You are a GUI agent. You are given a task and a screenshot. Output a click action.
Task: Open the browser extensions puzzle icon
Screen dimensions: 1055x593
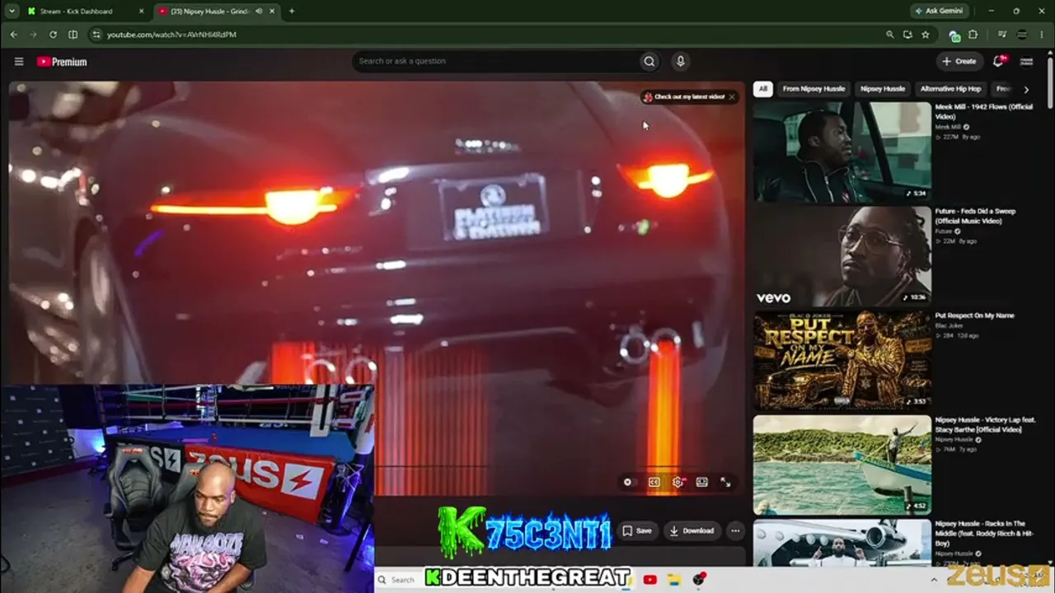coord(973,35)
